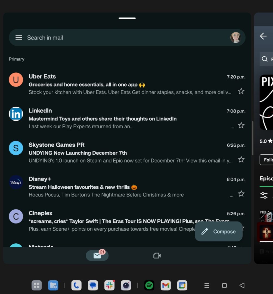The width and height of the screenshot is (273, 294).
Task: Click the episode filter icon below Episodes
Action: [x=264, y=195]
